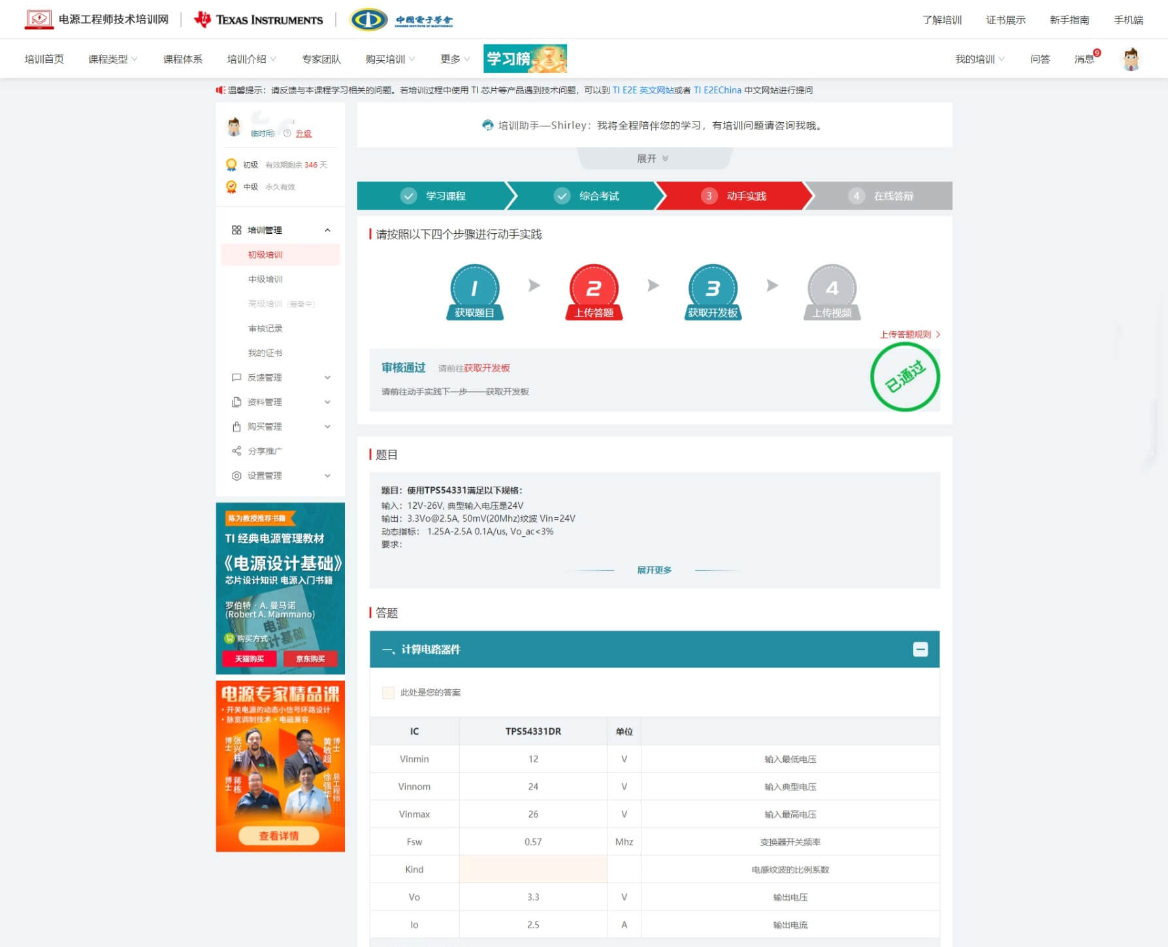Click the 京东购买 button on book ad
The height and width of the screenshot is (947, 1168).
(x=310, y=658)
